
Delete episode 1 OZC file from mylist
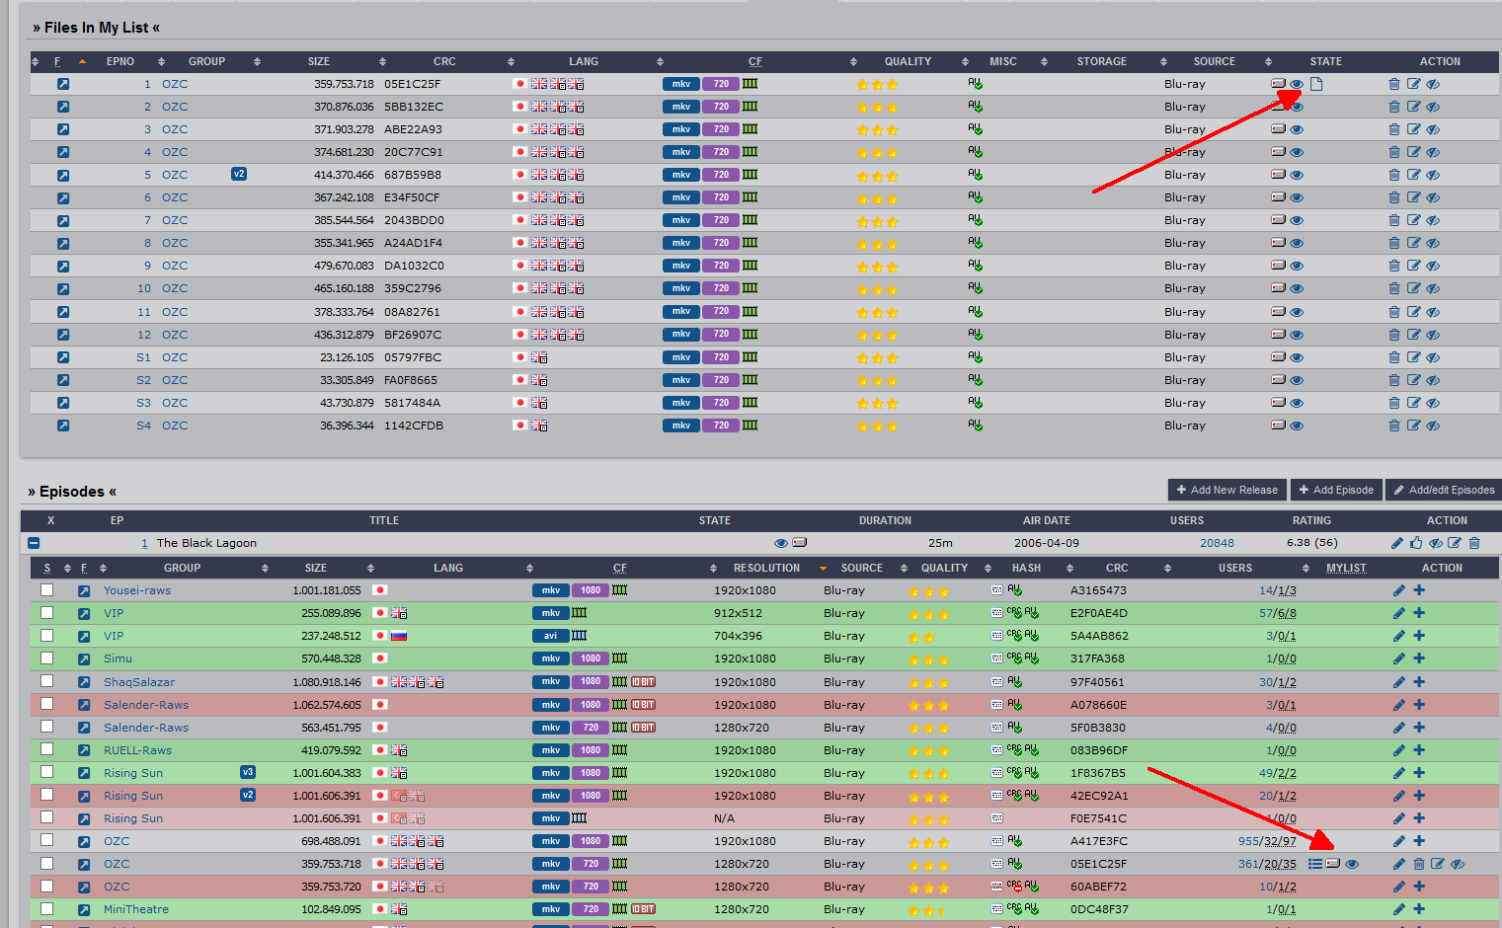pyautogui.click(x=1393, y=84)
